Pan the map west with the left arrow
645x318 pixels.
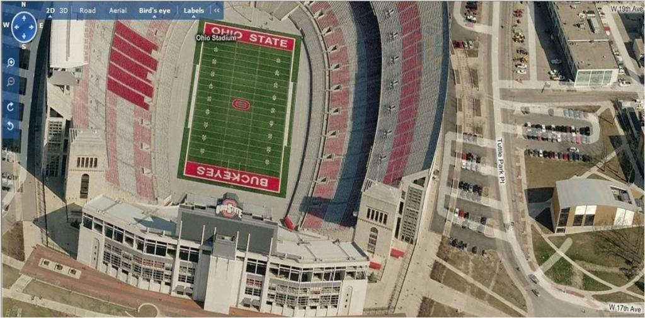point(16,26)
